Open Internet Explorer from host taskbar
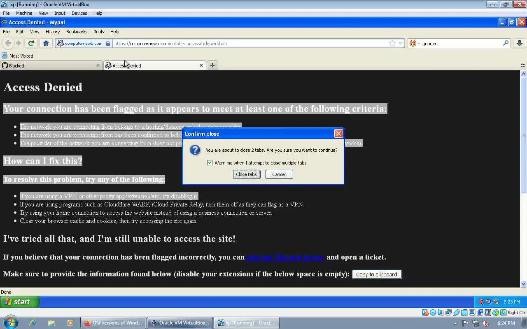 pos(33,323)
